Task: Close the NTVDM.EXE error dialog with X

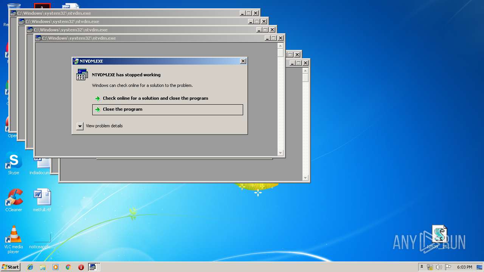Action: (243, 61)
